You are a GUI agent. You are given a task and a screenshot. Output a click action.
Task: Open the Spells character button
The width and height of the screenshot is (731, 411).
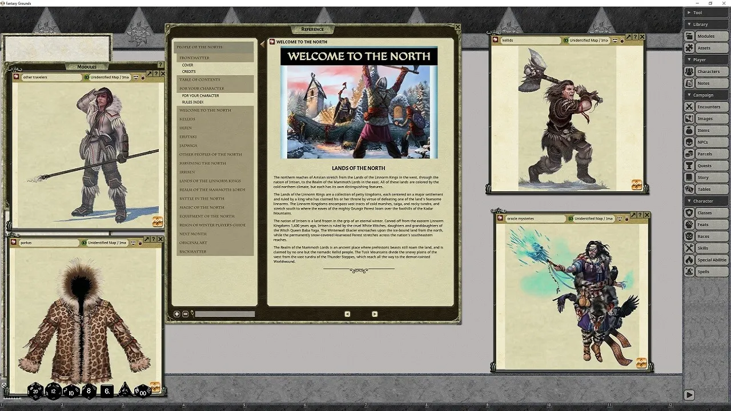(706, 272)
